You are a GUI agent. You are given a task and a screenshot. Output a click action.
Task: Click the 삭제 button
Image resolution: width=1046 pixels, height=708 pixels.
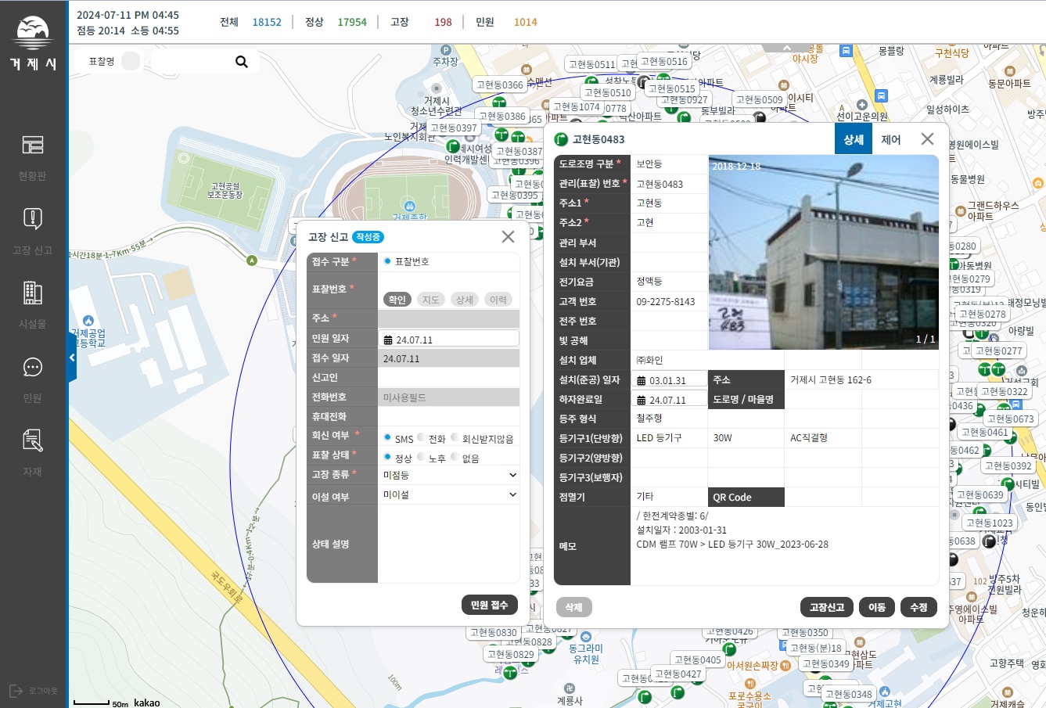tap(574, 607)
